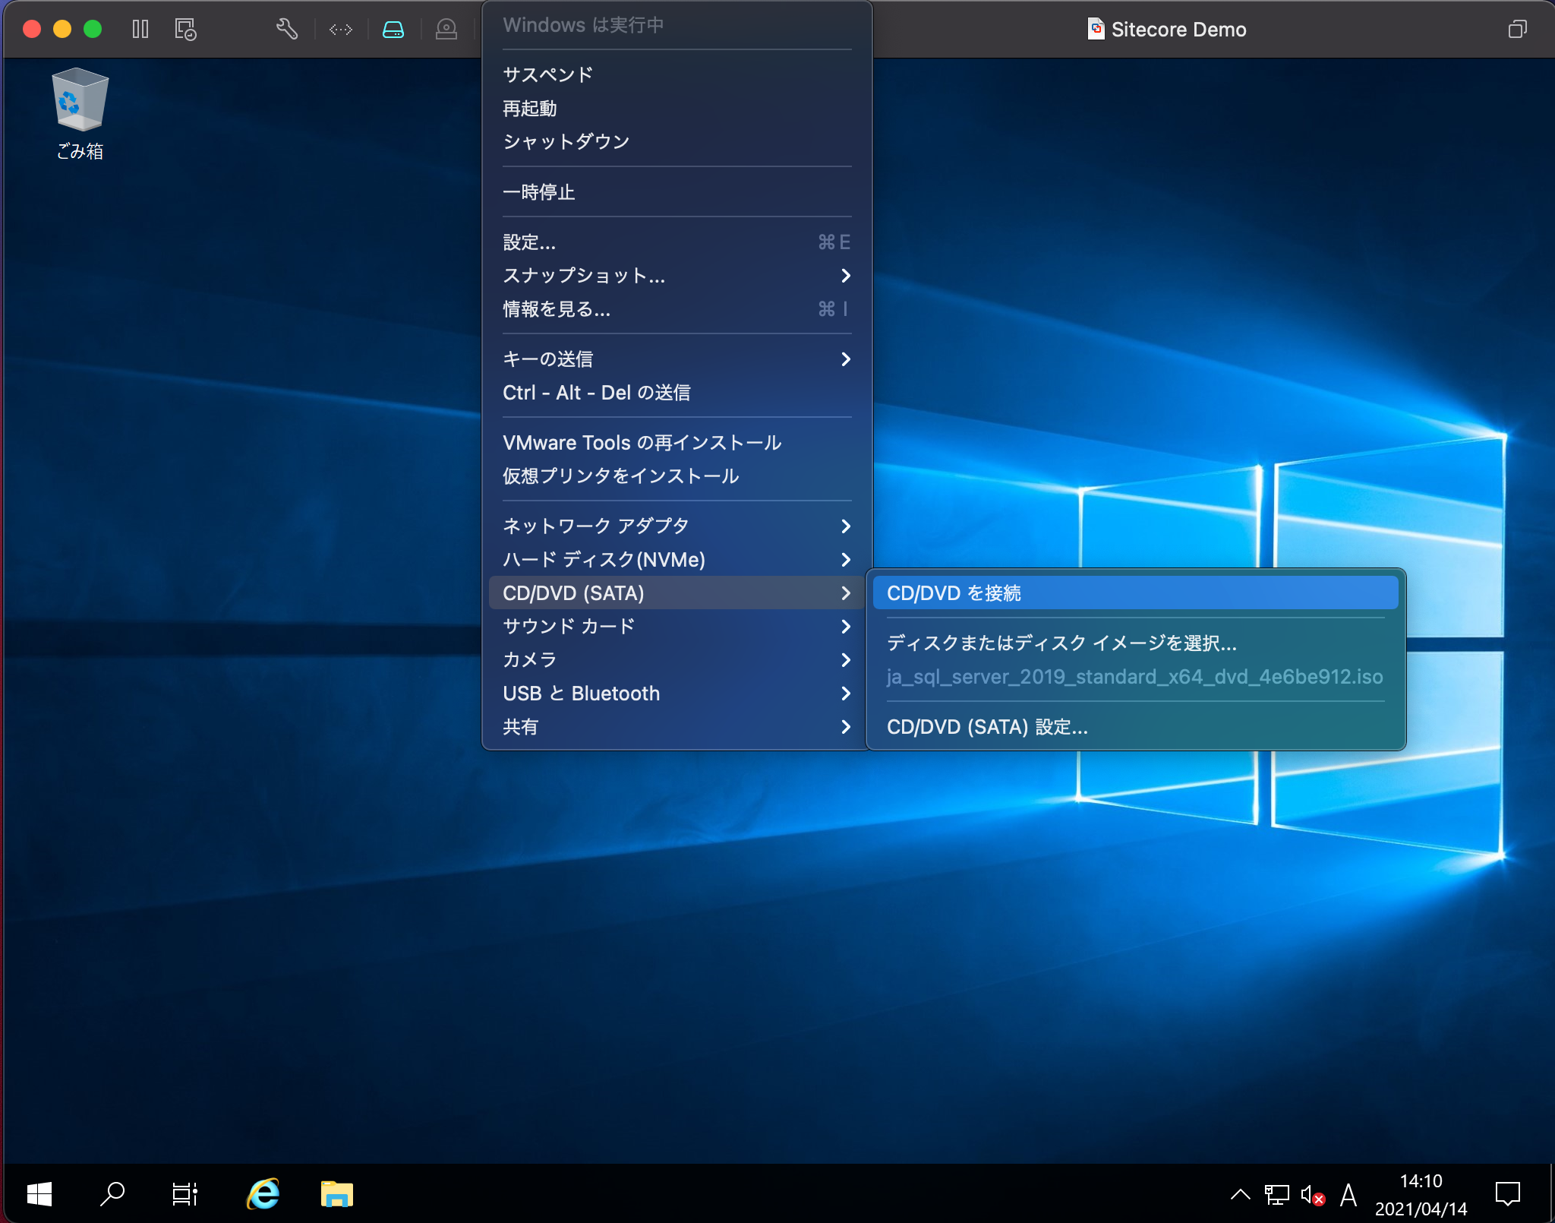
Task: Choose 仮想プリンタをインストール
Action: click(x=677, y=476)
